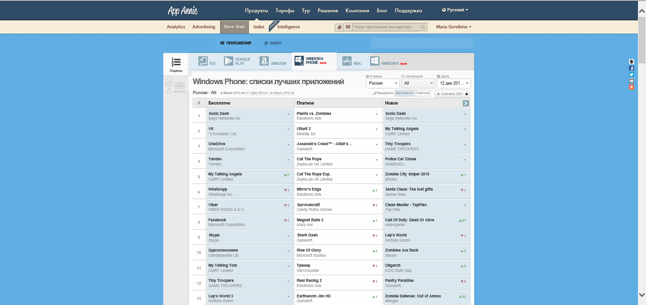
Task: Click the Скачать CSV button
Action: tap(452, 94)
